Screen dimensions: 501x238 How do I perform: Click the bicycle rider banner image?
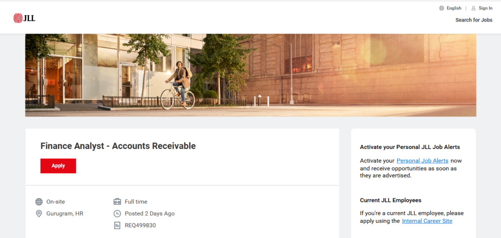point(250,75)
